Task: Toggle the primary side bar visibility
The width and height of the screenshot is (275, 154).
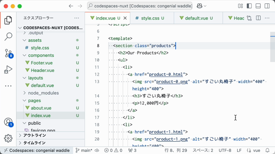Action: click(249, 6)
